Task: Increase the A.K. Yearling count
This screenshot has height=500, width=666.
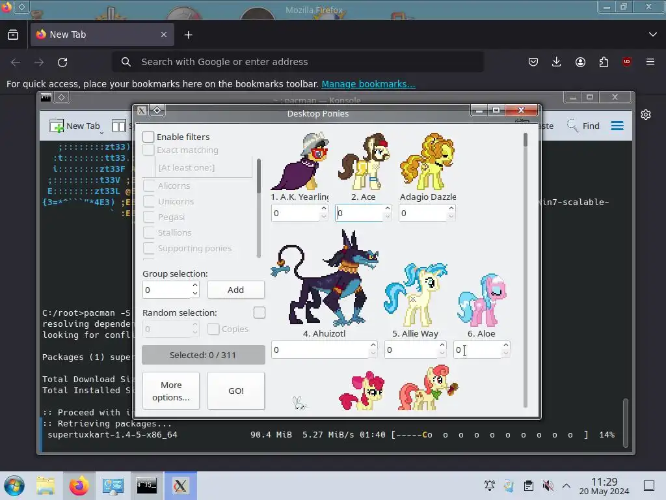Action: tap(324, 208)
